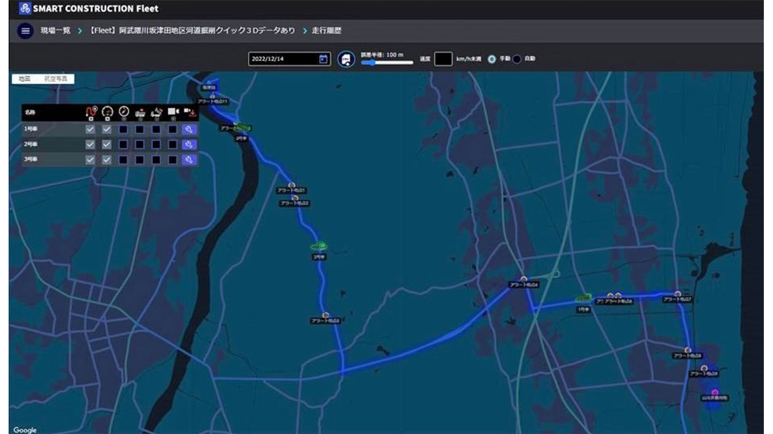Click the video camera column icon
Screen dimensions: 773x434
point(172,111)
